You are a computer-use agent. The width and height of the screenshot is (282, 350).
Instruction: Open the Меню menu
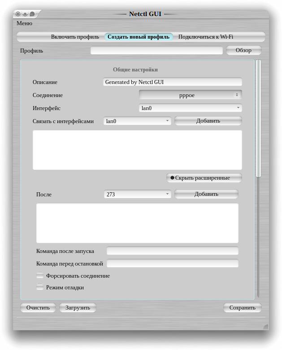24,23
